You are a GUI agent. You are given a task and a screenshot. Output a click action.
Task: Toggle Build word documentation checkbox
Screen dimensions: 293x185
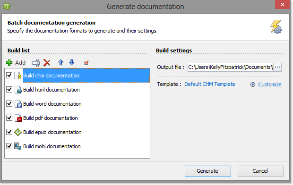click(9, 104)
